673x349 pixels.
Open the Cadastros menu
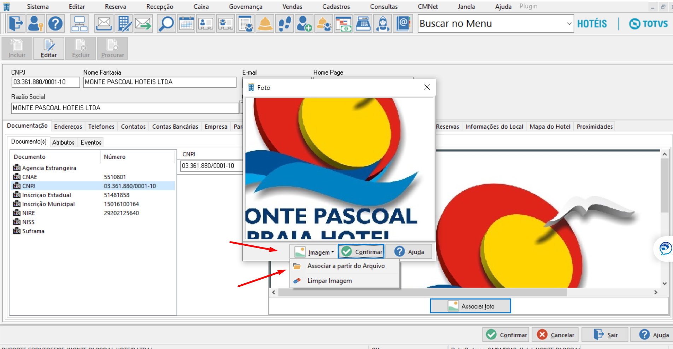click(x=336, y=6)
